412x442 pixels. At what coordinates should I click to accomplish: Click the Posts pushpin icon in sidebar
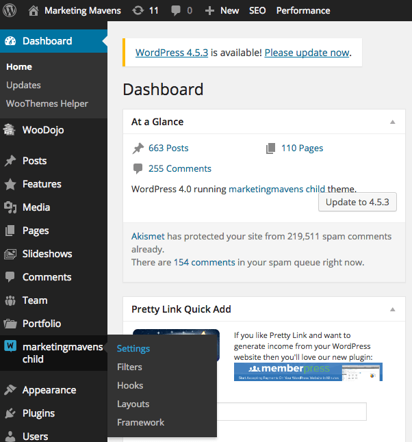[x=10, y=161]
